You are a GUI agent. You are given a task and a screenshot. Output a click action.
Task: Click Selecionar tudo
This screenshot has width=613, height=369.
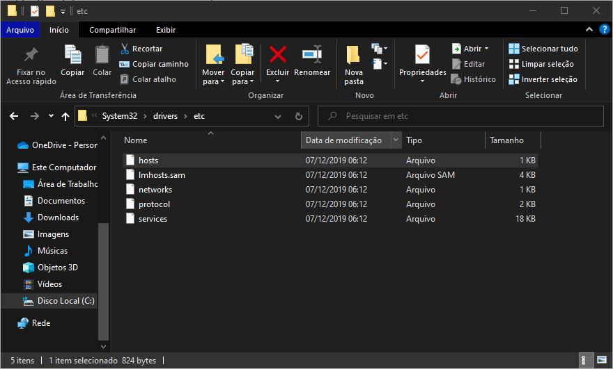pos(543,49)
